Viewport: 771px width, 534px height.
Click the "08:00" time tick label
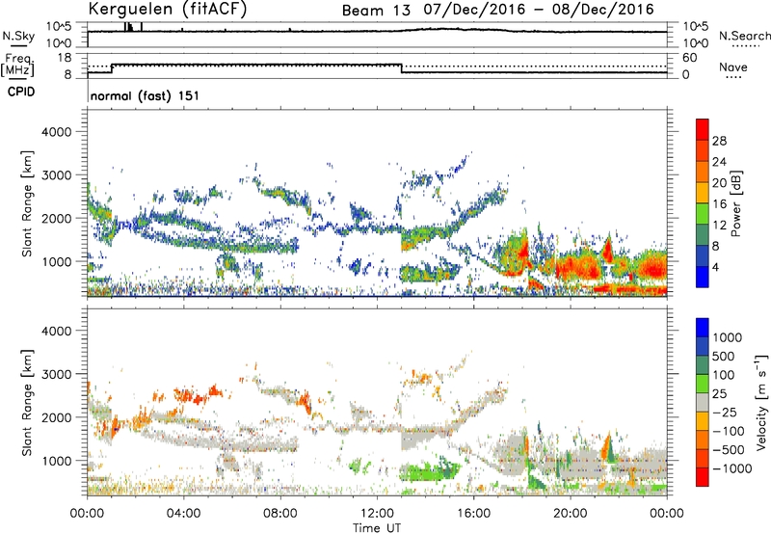point(280,514)
